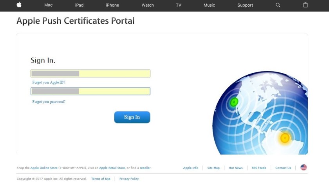Click the blue Sign In button
Image resolution: width=329 pixels, height=187 pixels.
132,117
